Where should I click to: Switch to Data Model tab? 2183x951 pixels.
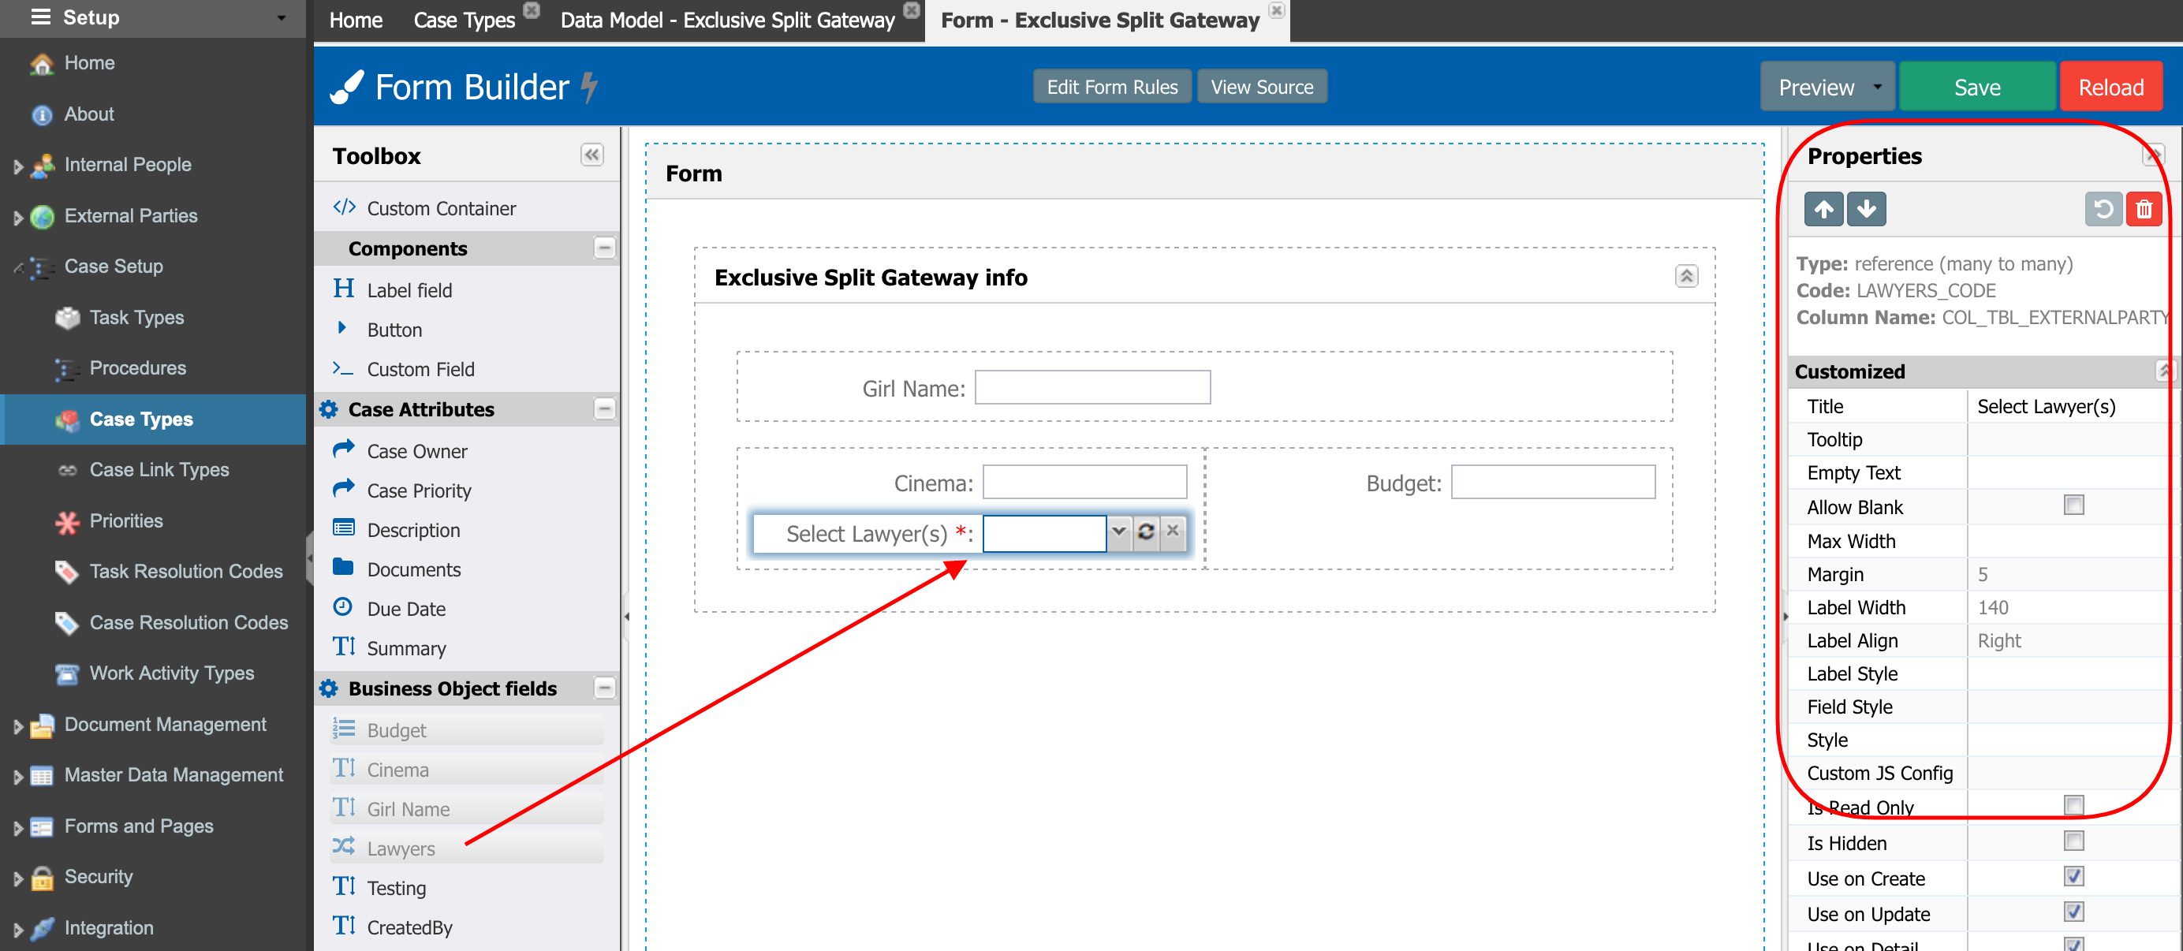pos(727,21)
